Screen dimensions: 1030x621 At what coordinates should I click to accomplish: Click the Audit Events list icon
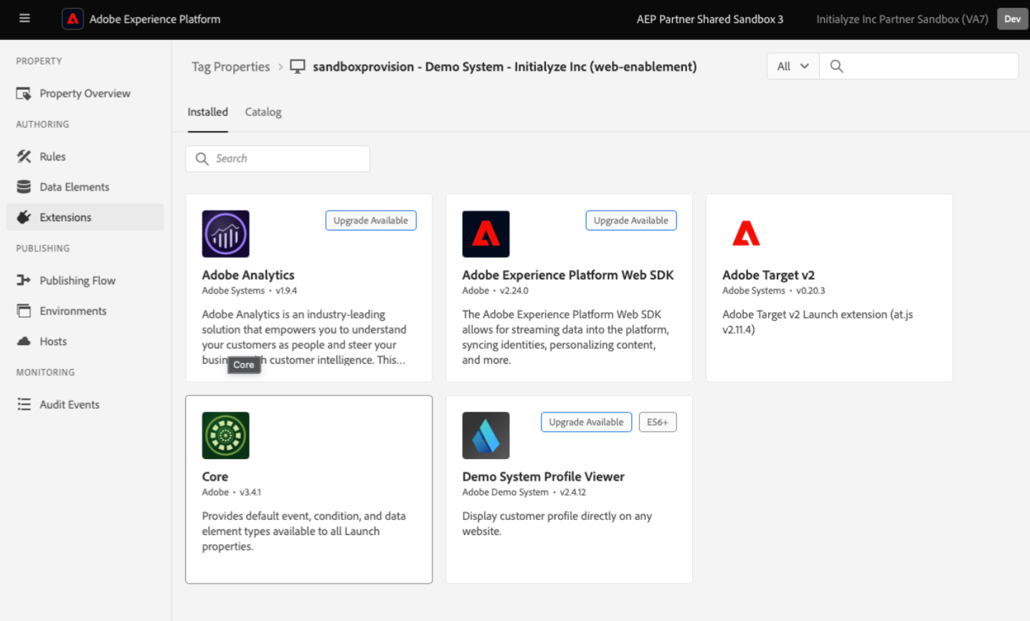click(x=24, y=404)
